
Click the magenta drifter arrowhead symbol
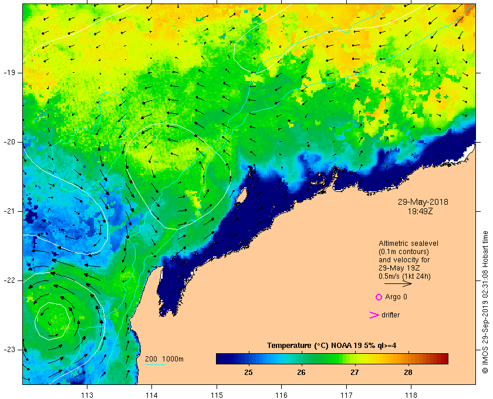[x=374, y=315]
